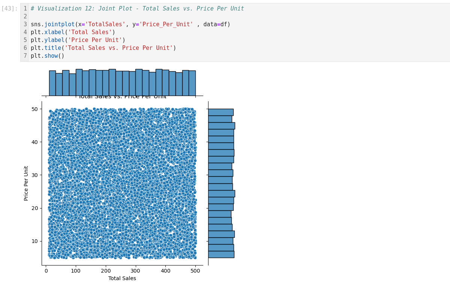Click the center of the scatter plot
The image size is (450, 288).
pyautogui.click(x=122, y=183)
